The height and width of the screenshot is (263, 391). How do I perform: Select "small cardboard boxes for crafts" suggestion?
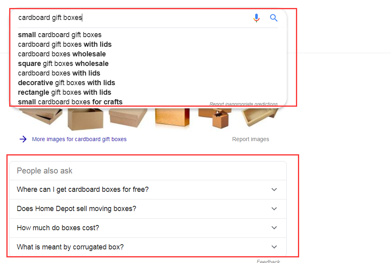(x=70, y=102)
